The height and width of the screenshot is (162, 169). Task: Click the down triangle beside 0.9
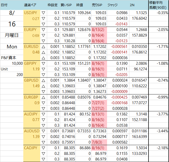click(x=43, y=103)
